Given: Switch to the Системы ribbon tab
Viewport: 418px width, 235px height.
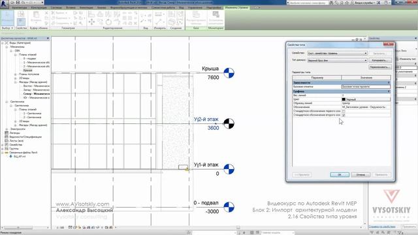Looking at the screenshot, I should [x=56, y=8].
